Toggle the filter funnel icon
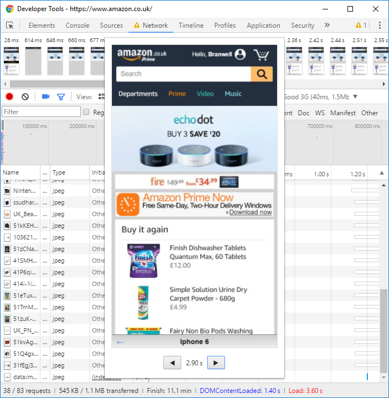Screen dimensions: 389x398 coord(61,96)
